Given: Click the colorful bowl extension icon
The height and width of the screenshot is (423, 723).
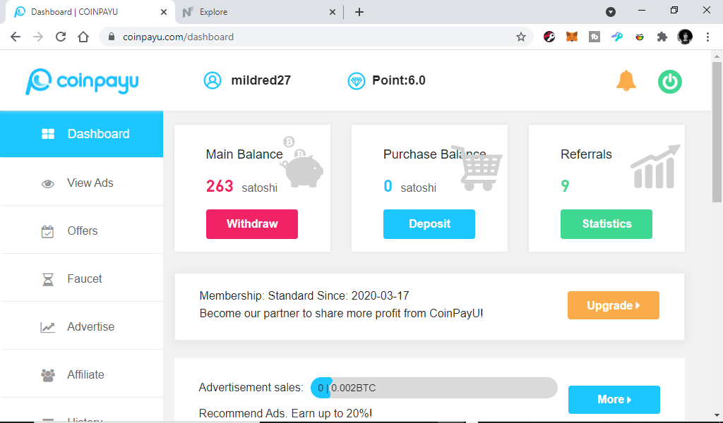Looking at the screenshot, I should click(640, 37).
